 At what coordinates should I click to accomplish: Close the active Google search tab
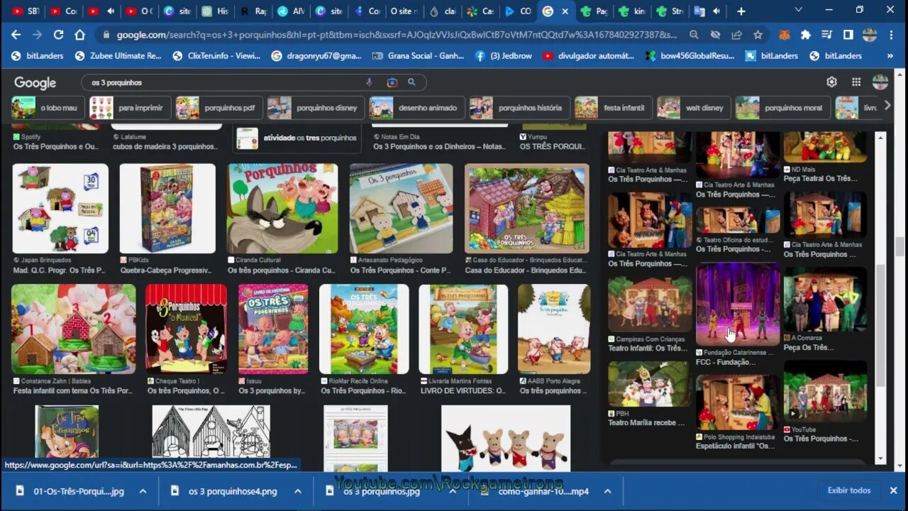[565, 11]
